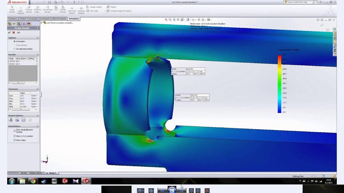
Task: Open Windows Start menu
Action: tap(12, 181)
